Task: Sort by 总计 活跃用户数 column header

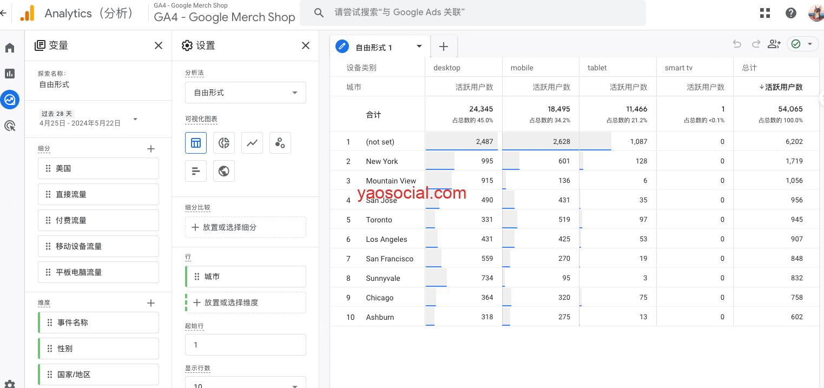Action: click(781, 87)
